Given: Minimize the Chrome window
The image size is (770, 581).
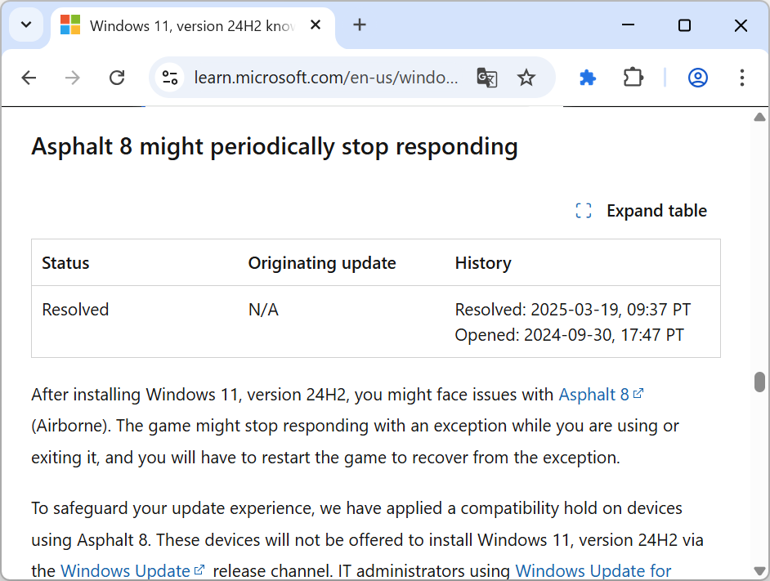Looking at the screenshot, I should tap(628, 25).
